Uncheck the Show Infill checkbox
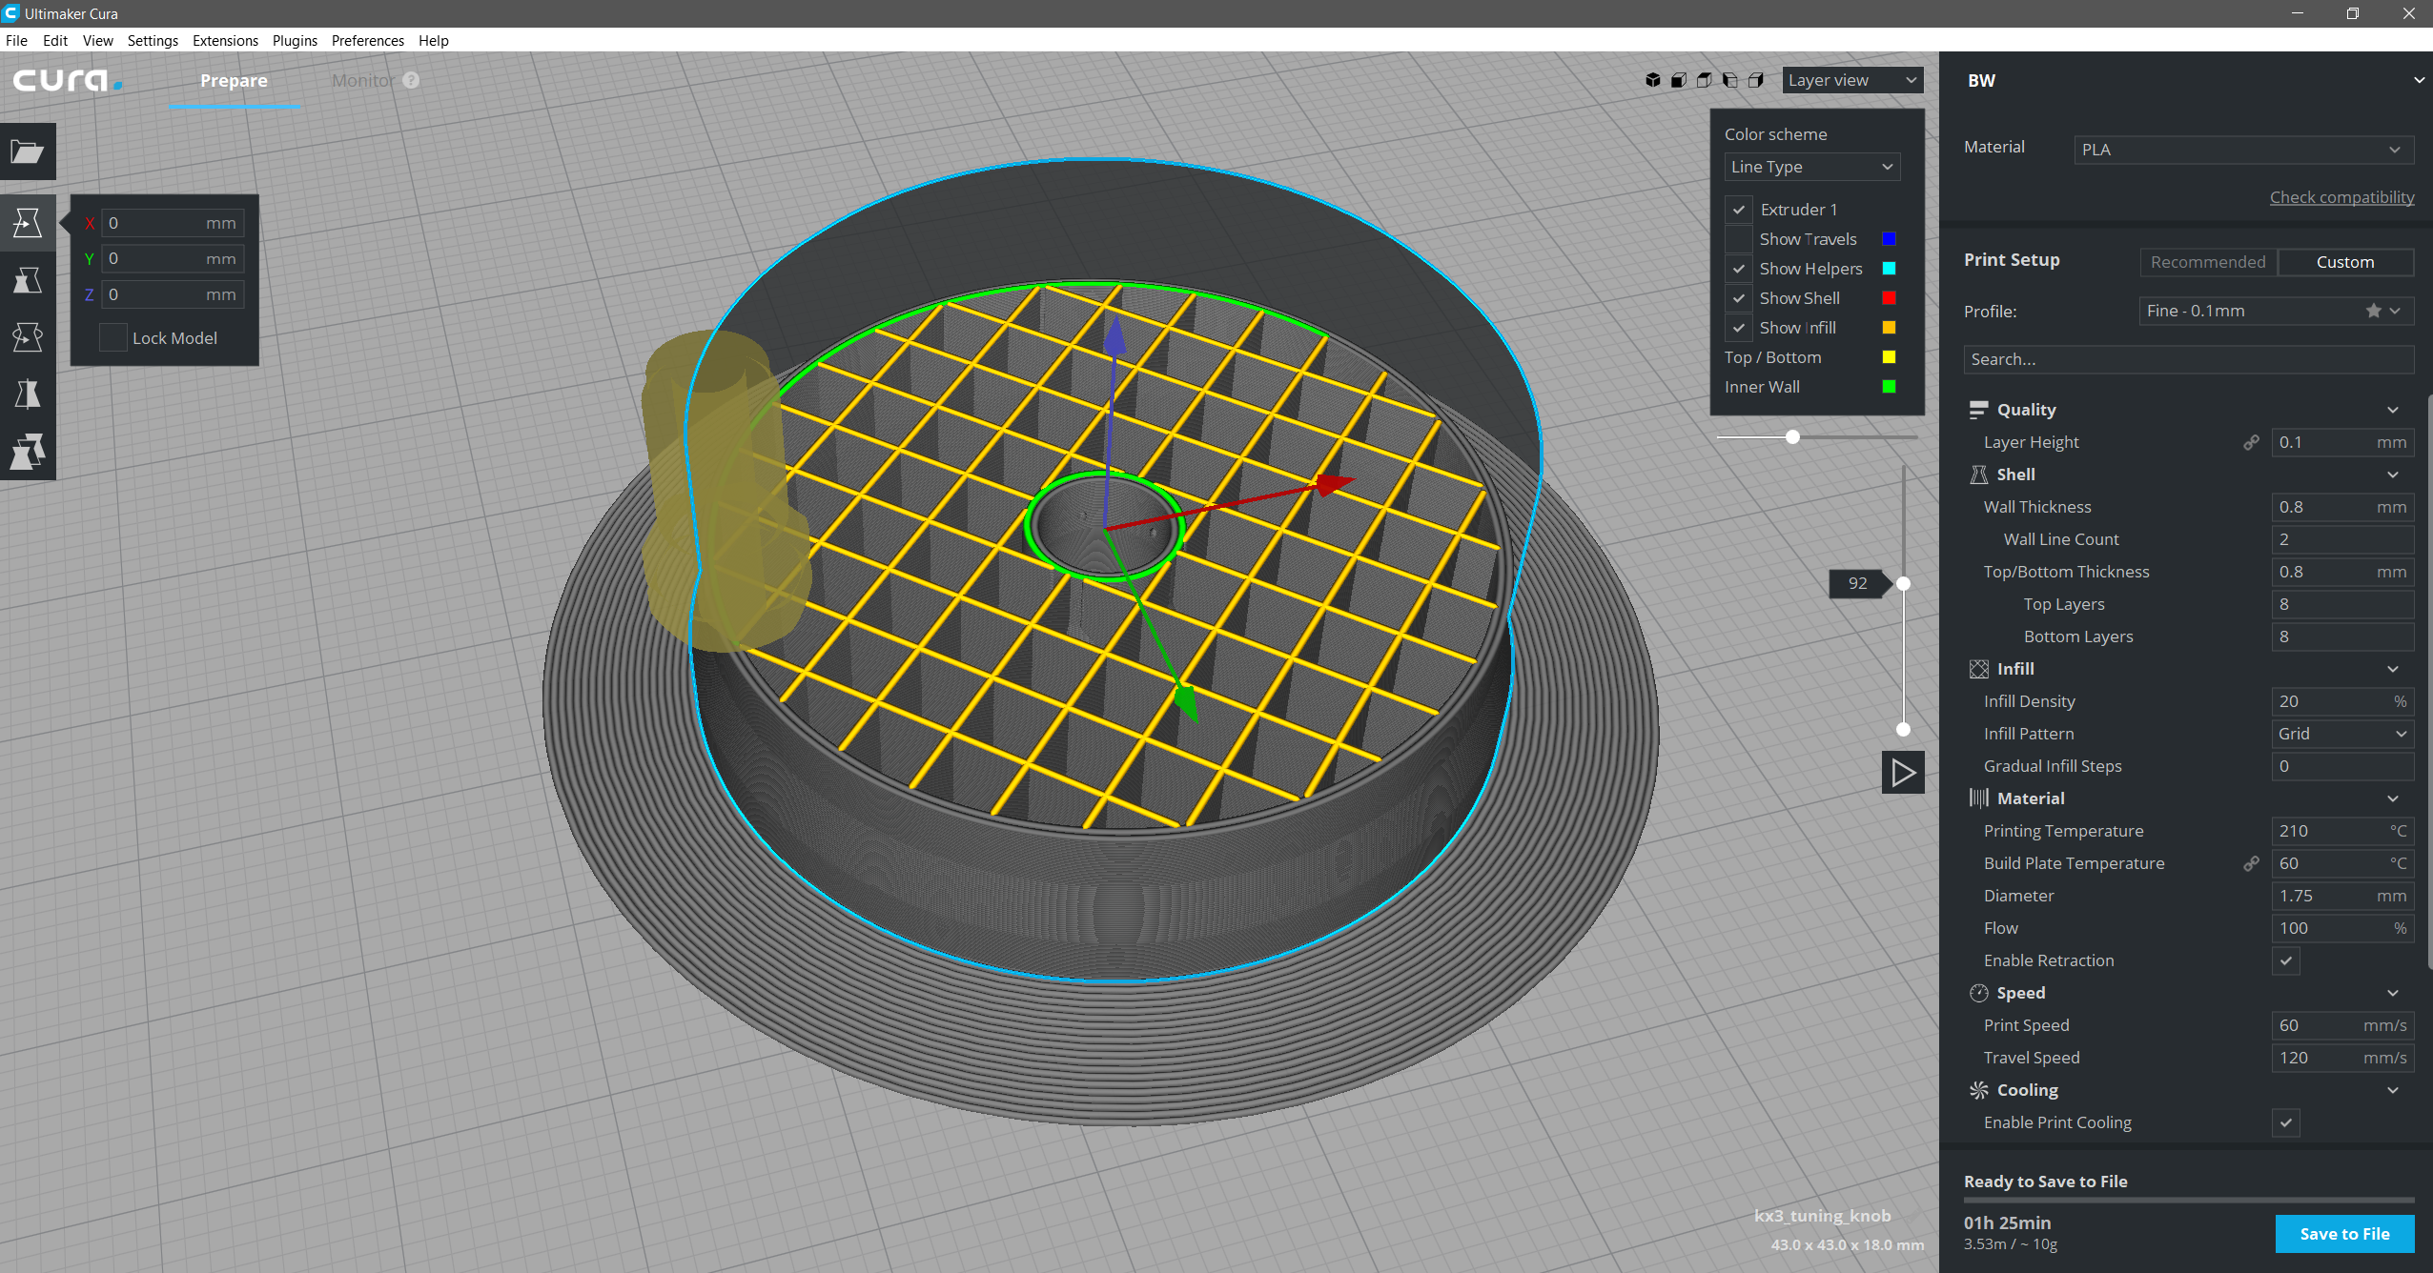 coord(1739,328)
